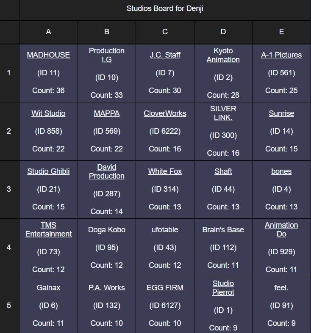The height and width of the screenshot is (333, 311).
Task: Open the A-1 Pictures link
Action: coord(281,55)
